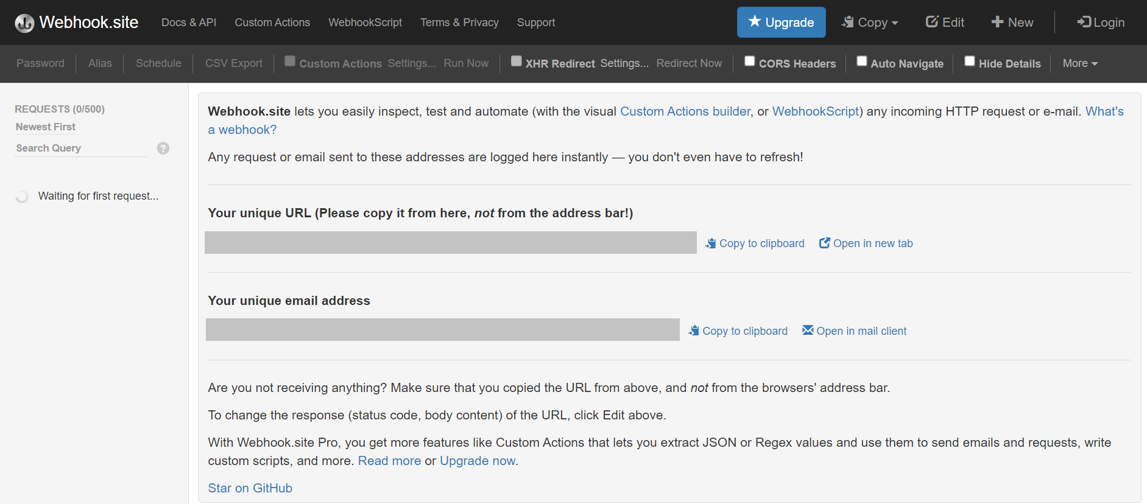Screen dimensions: 1147x504
Task: Click Open in mail client link
Action: (855, 331)
